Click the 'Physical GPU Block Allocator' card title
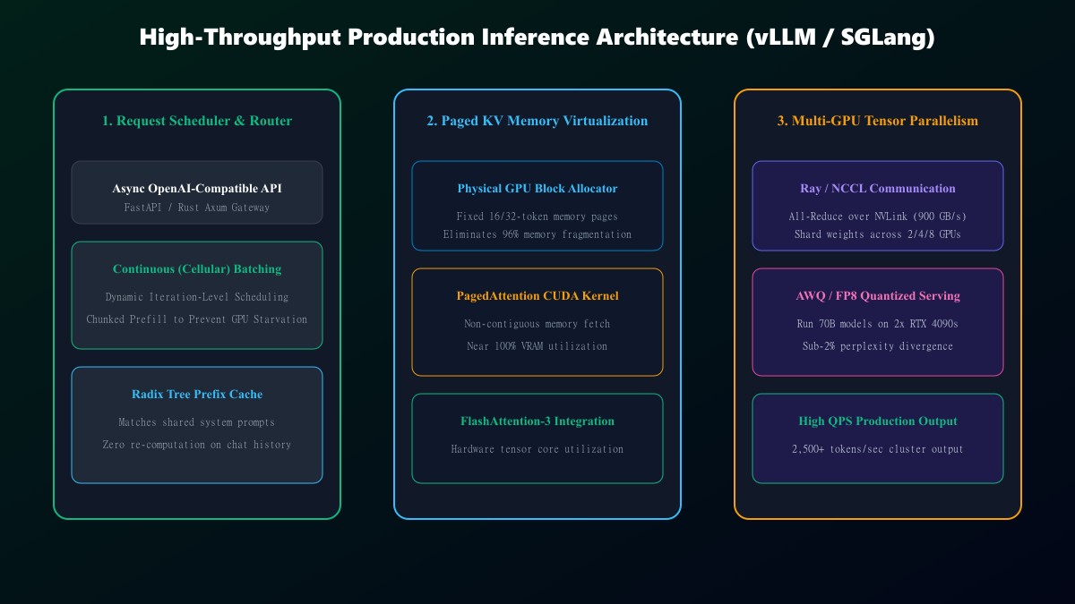The image size is (1075, 604). pyautogui.click(x=537, y=189)
